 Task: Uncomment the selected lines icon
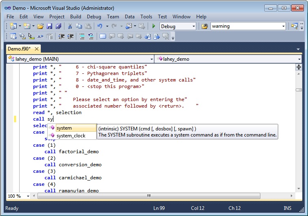(91, 37)
